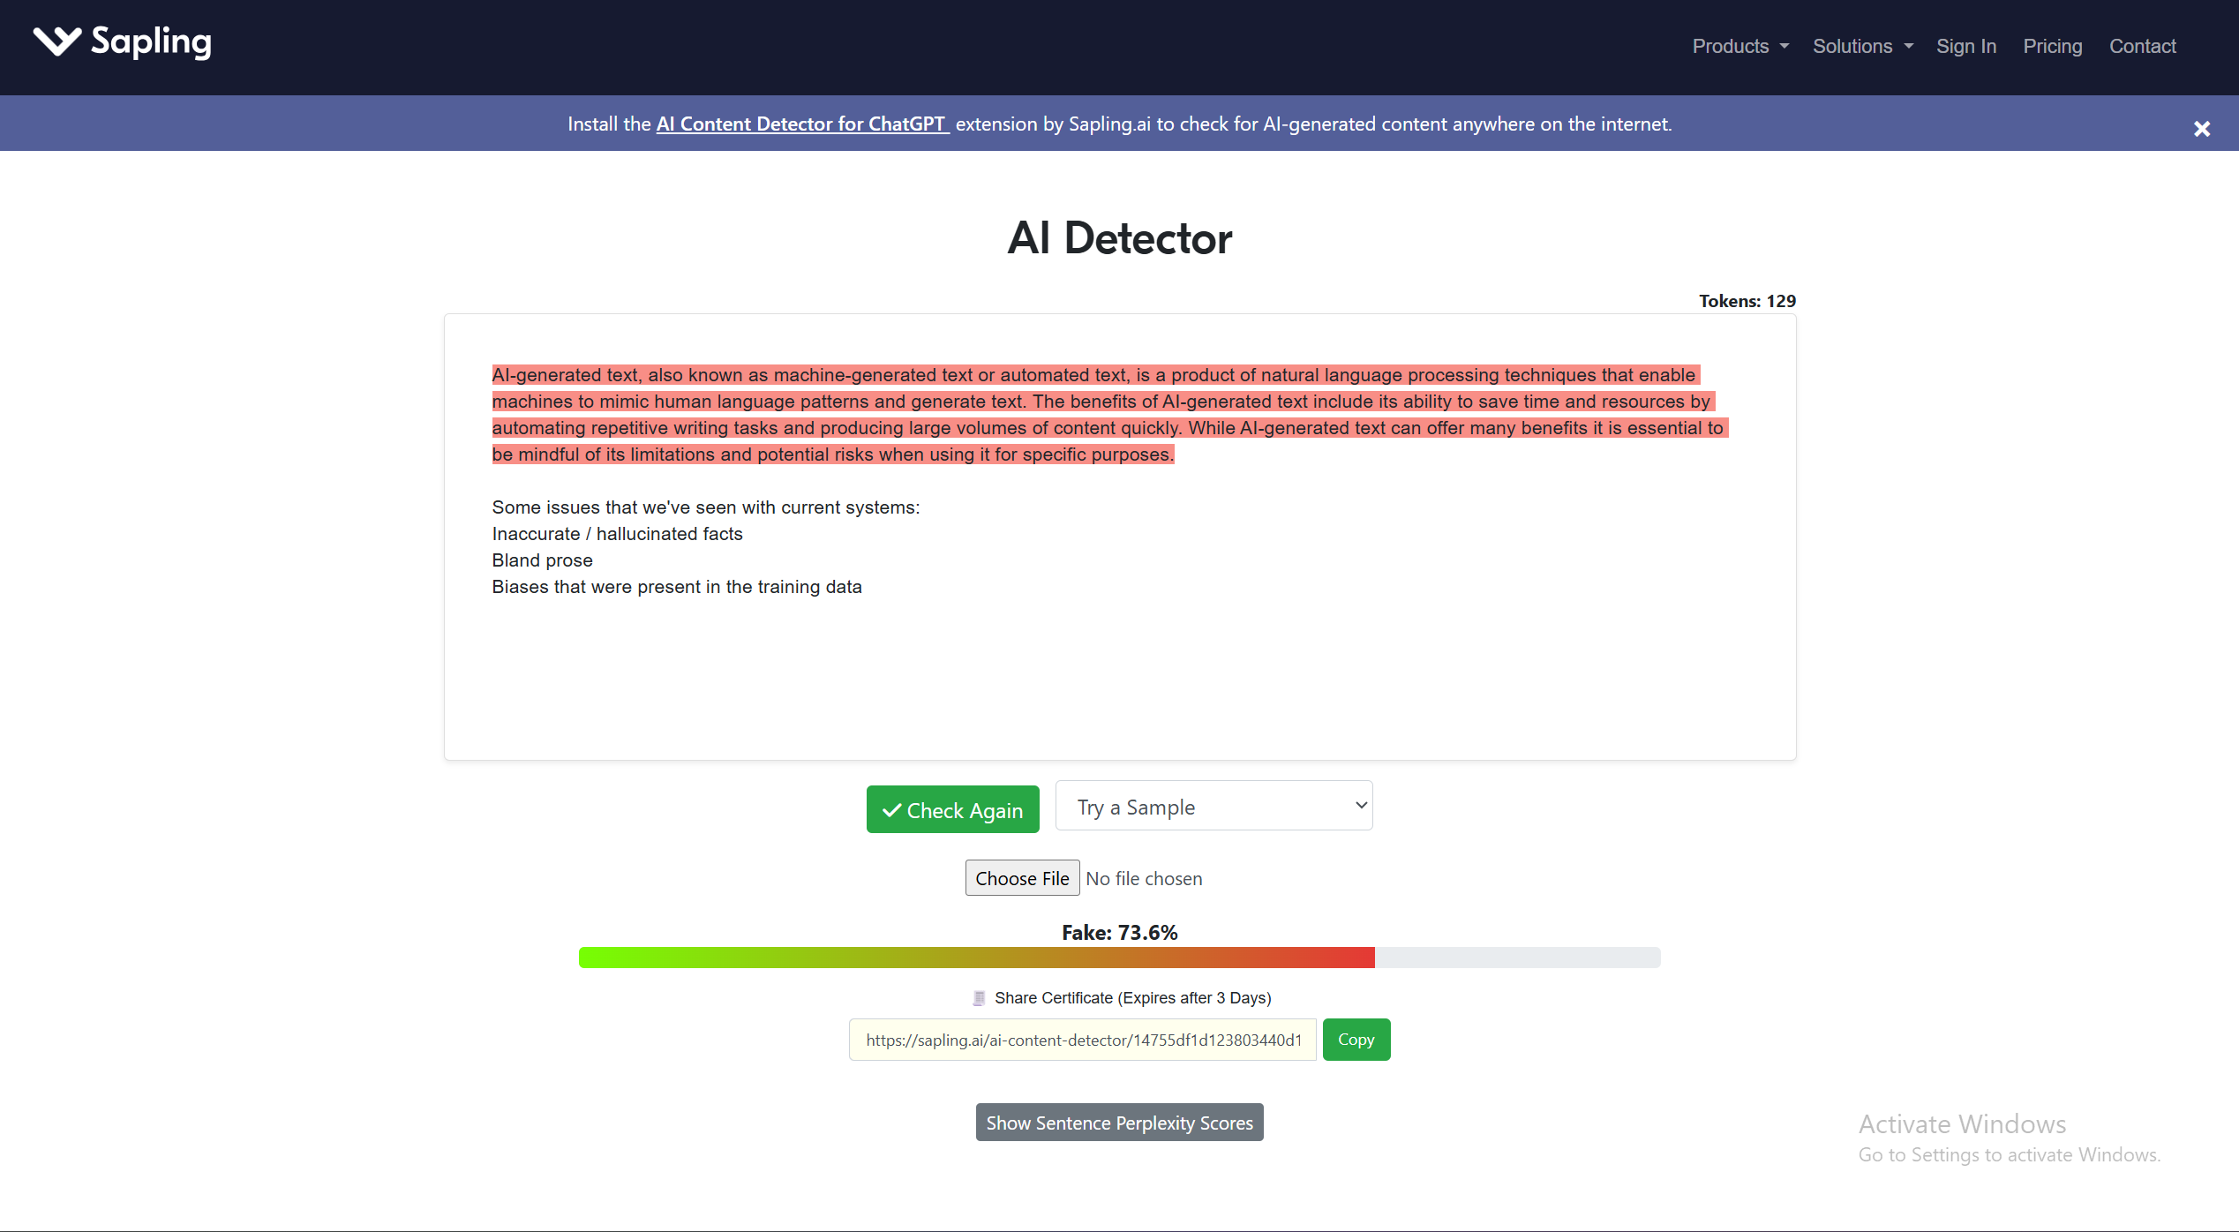Click the Sapling logo in the header

click(123, 42)
